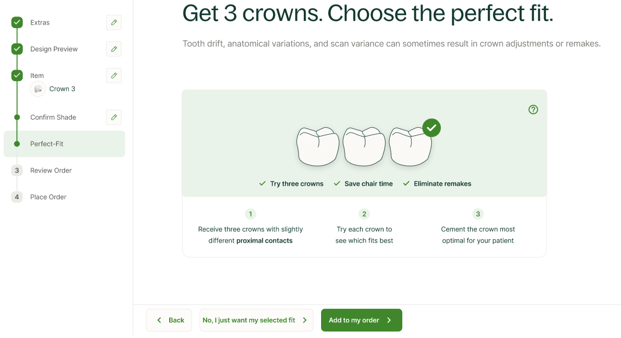
Task: Add Perfect-Fit to my order
Action: click(361, 320)
